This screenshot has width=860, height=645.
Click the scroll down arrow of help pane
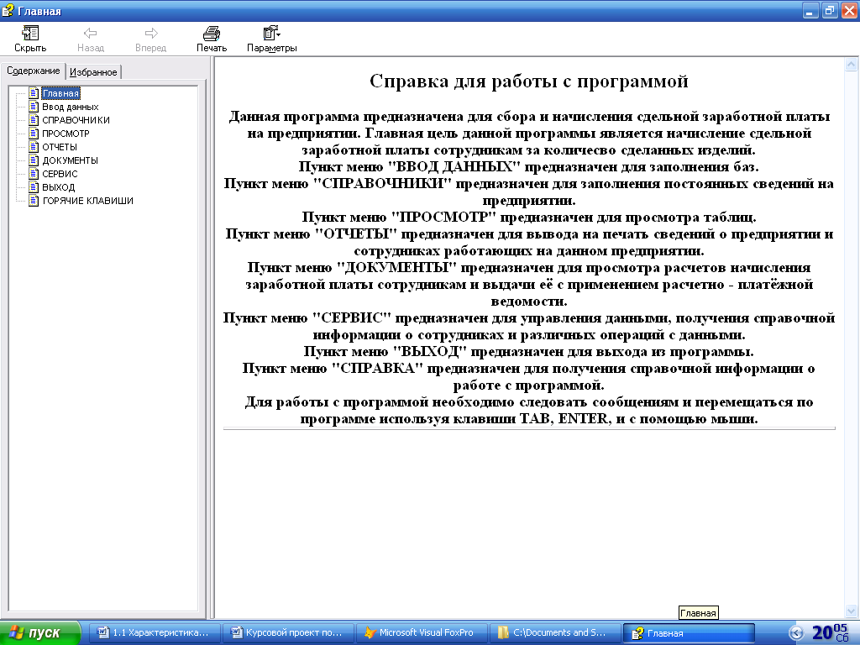(x=851, y=611)
